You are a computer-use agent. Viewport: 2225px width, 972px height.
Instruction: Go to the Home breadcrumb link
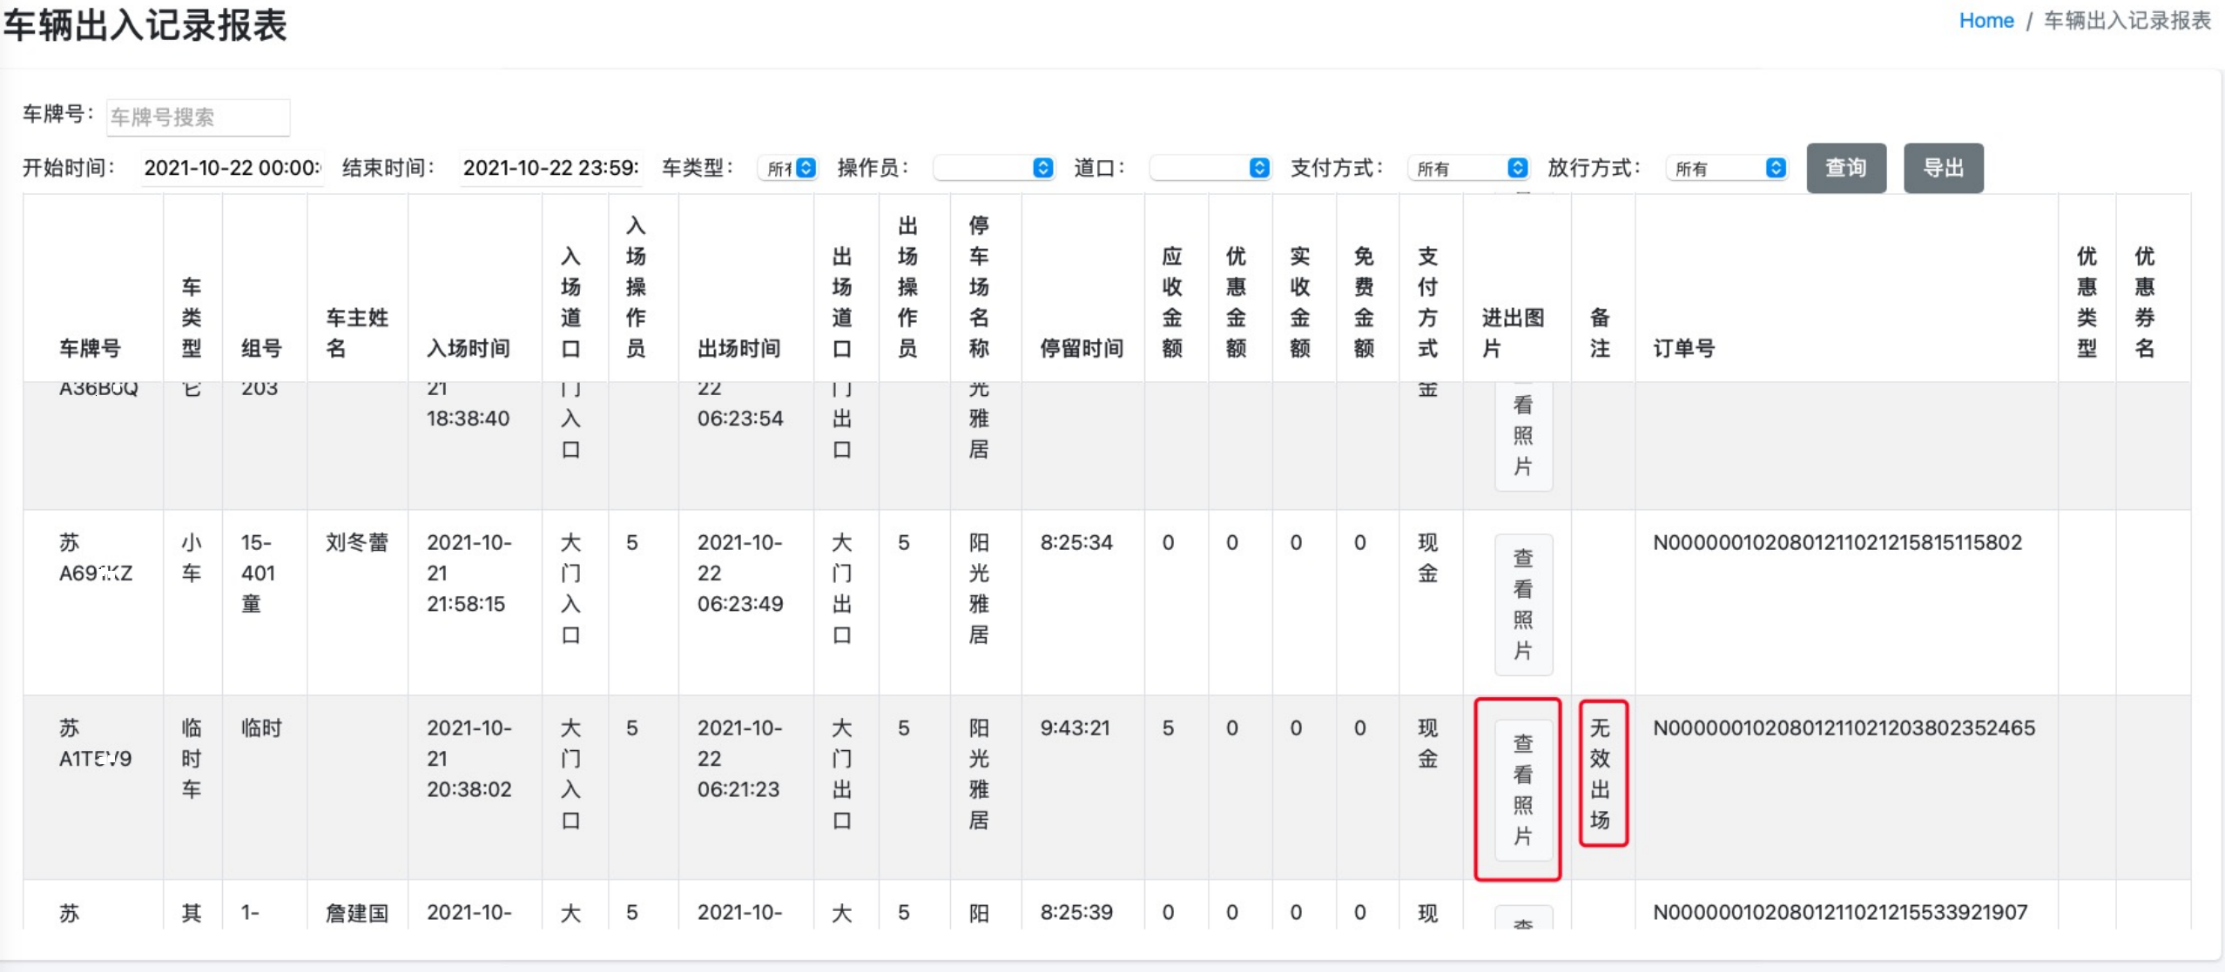(x=1986, y=21)
